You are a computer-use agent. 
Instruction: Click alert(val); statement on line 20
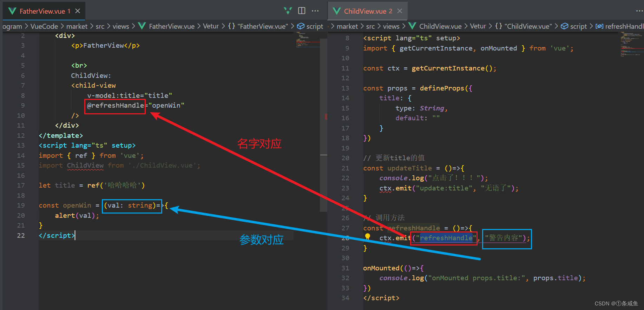[x=77, y=215]
